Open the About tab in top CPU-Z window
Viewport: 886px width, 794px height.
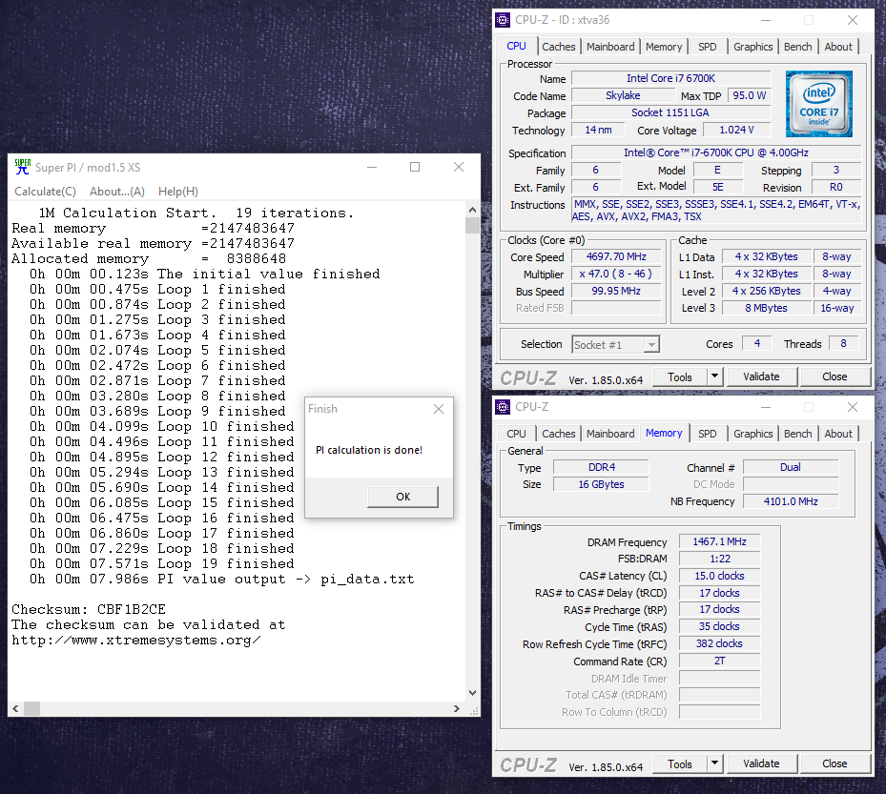pyautogui.click(x=838, y=47)
